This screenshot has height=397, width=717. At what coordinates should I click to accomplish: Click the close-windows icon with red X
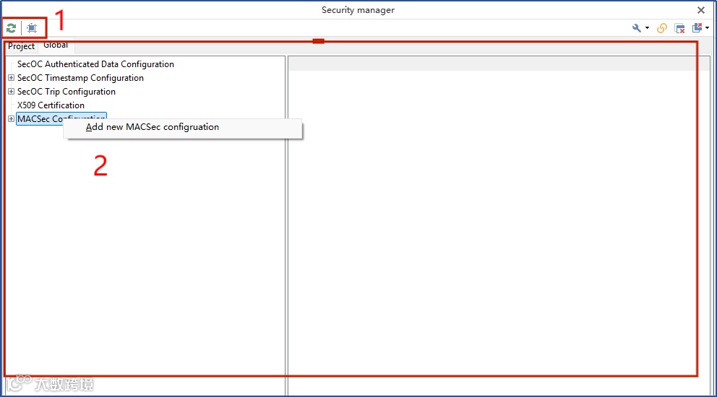point(680,28)
